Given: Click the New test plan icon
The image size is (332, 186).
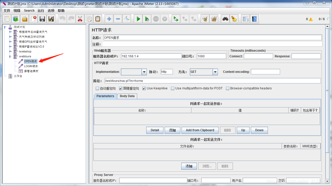Looking at the screenshot, I should pos(7,19).
